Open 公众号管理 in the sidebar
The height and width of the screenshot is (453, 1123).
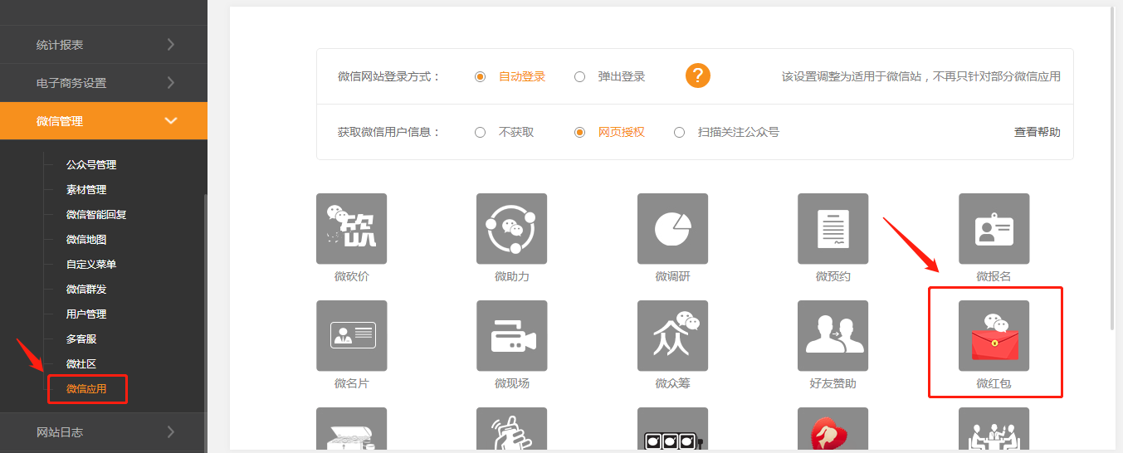coord(91,165)
